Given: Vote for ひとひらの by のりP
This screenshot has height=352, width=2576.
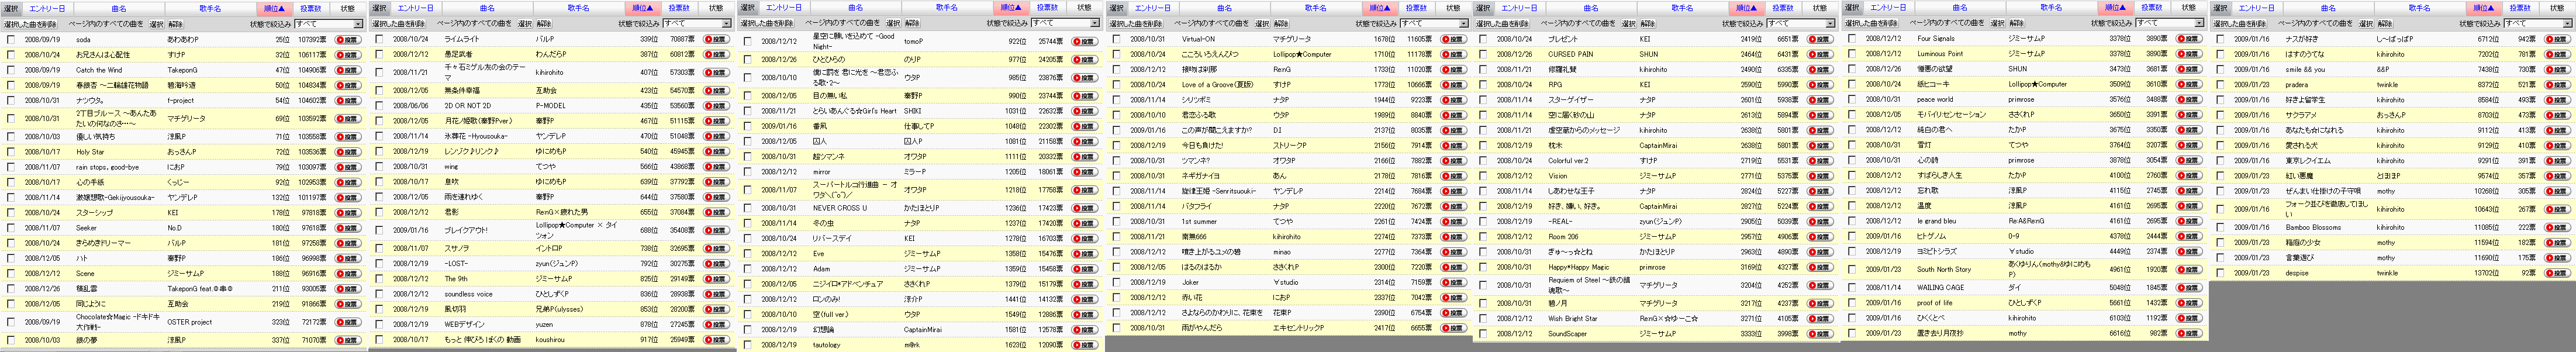Looking at the screenshot, I should coord(1084,60).
